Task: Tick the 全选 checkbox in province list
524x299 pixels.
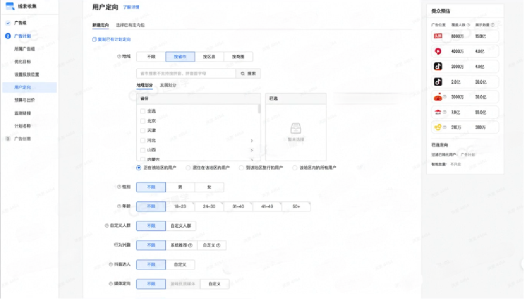Action: tap(143, 111)
